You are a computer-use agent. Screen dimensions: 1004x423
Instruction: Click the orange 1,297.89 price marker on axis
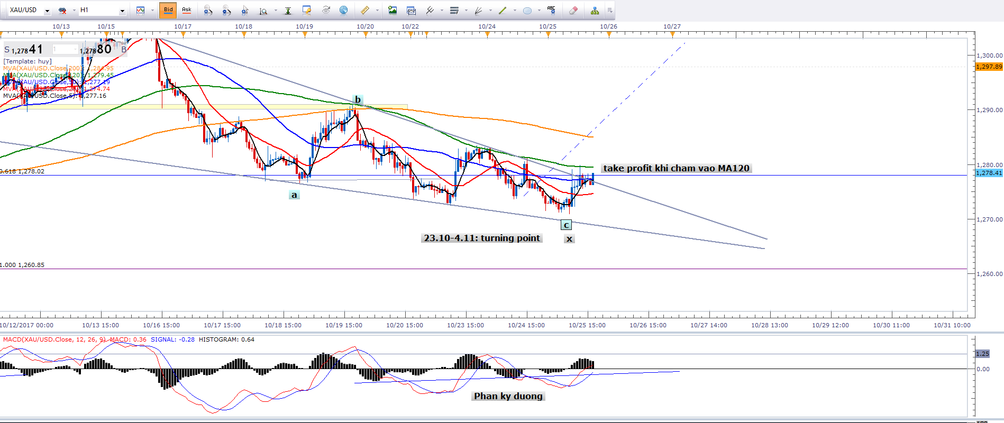click(988, 67)
